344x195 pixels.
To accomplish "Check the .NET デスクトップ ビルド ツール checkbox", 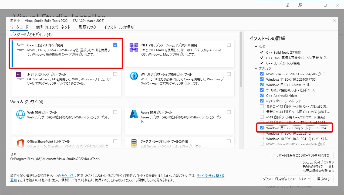I will [115, 74].
